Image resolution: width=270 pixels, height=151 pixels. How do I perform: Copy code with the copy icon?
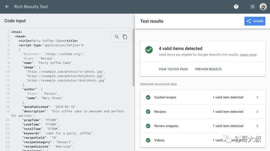(x=125, y=37)
